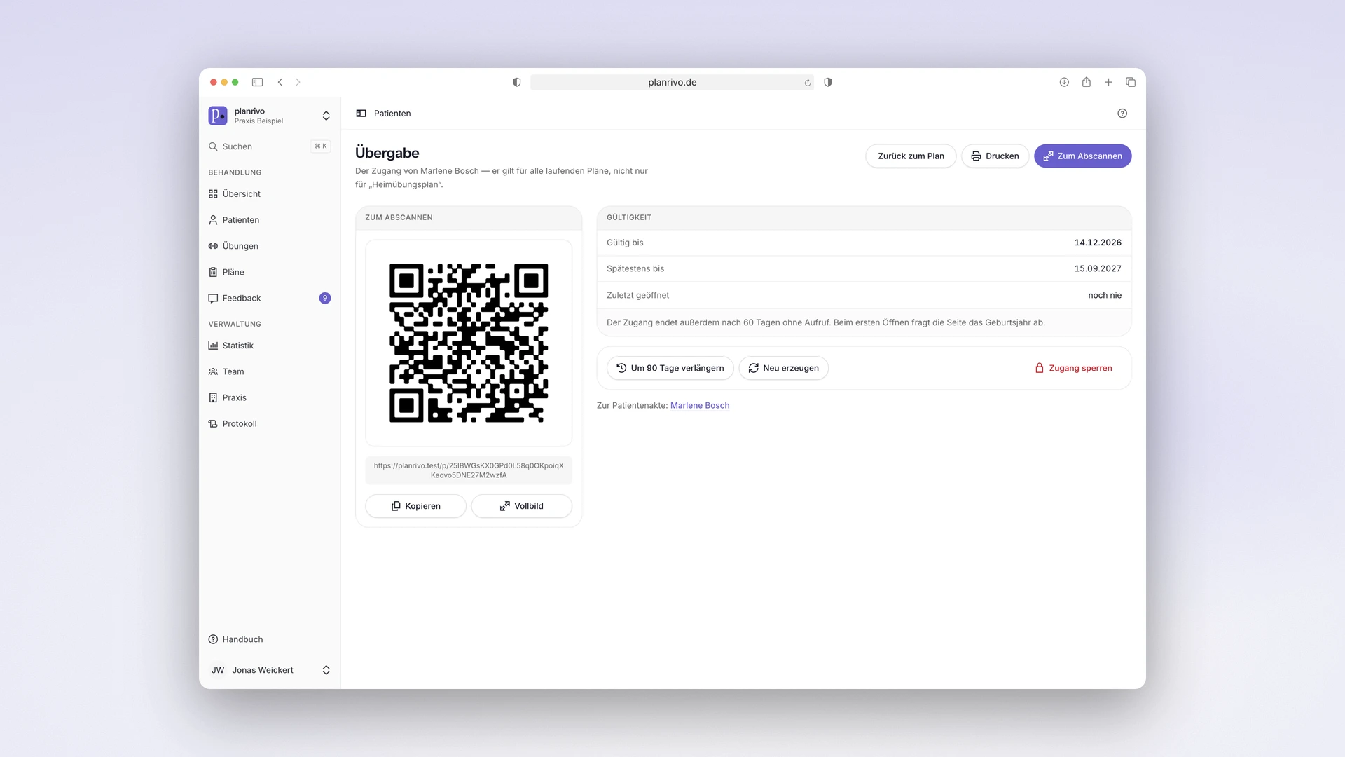This screenshot has width=1345, height=757.
Task: Open the Übersicht dashboard
Action: pyautogui.click(x=270, y=194)
